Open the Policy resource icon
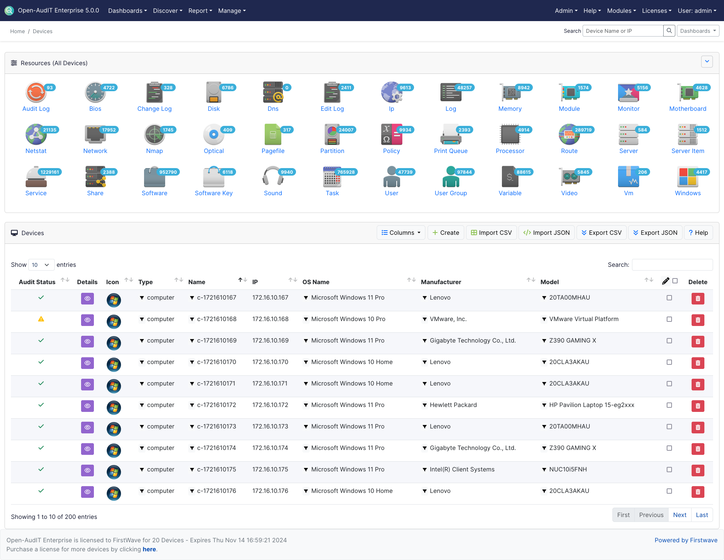Image resolution: width=724 pixels, height=560 pixels. coord(392,135)
